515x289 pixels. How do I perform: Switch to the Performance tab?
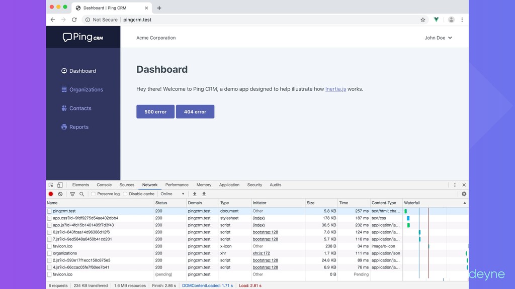(x=177, y=185)
